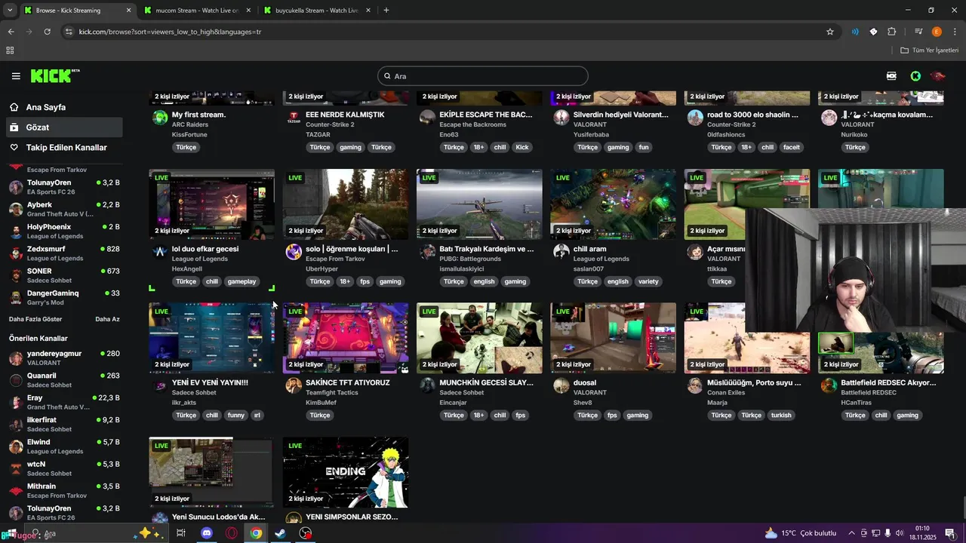Click the green K coin icon in the header

[915, 76]
